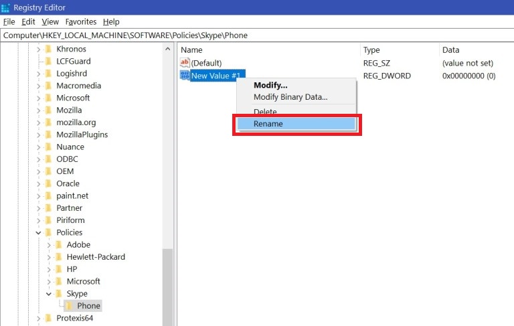Click the tree pane scroll-up arrow
This screenshot has width=514, height=326.
[168, 49]
